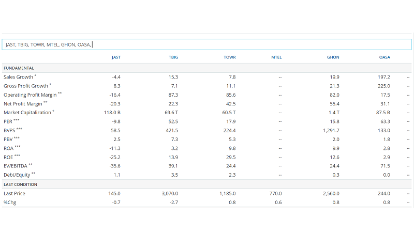Click JAST last price 145.0

click(114, 193)
